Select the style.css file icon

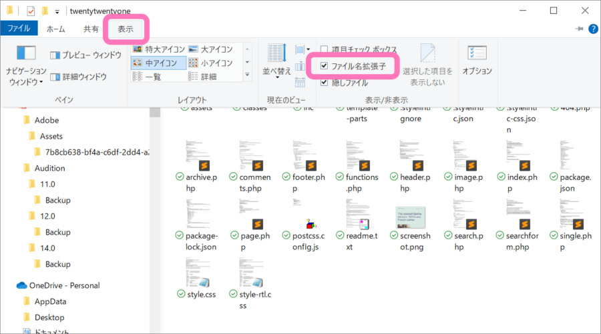(198, 273)
